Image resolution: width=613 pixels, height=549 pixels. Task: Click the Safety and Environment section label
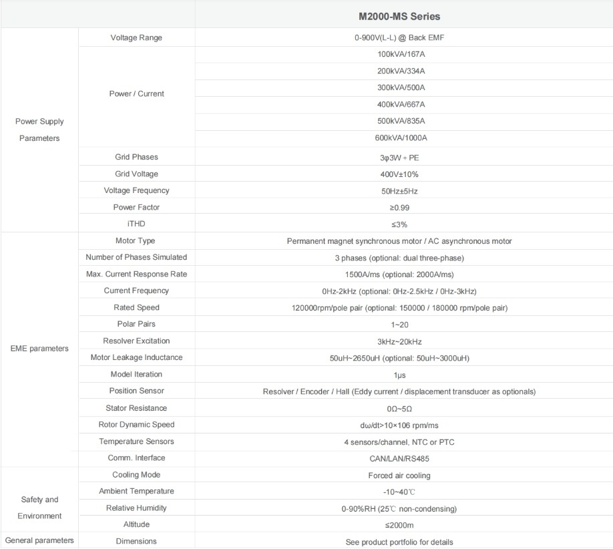pos(39,508)
